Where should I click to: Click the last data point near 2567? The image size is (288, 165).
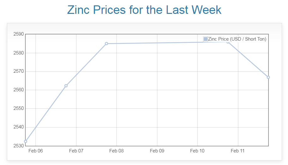point(268,77)
